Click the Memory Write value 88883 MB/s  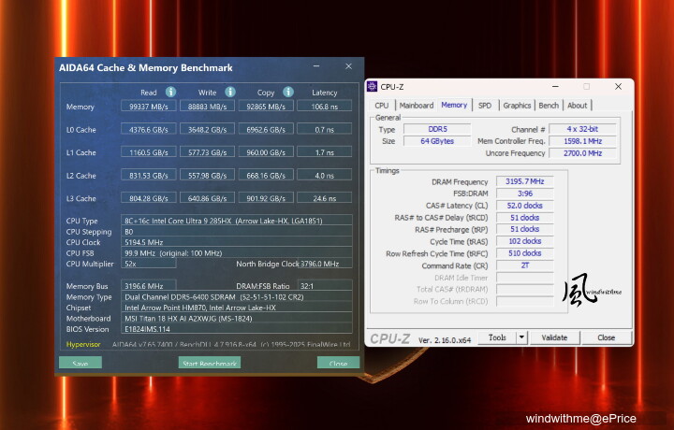[x=207, y=107]
